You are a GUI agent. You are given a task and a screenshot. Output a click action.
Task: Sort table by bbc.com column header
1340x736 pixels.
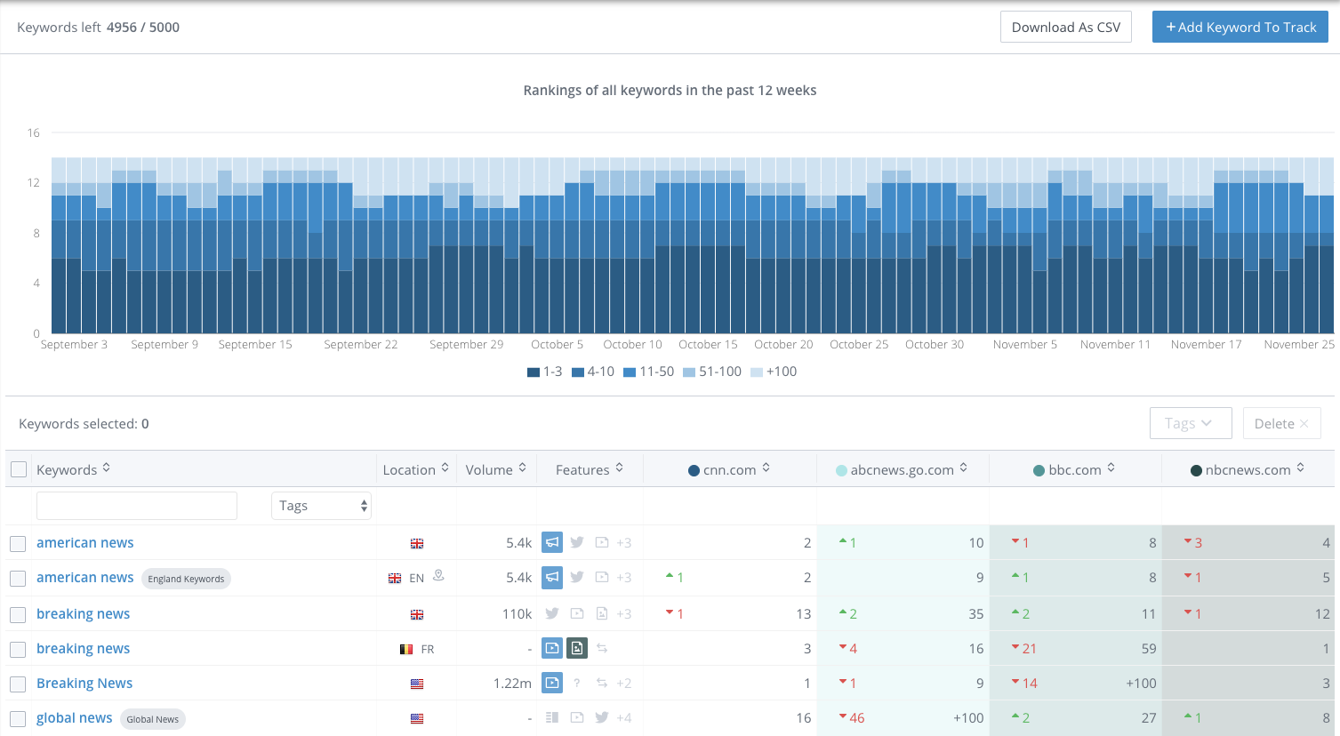click(1074, 469)
